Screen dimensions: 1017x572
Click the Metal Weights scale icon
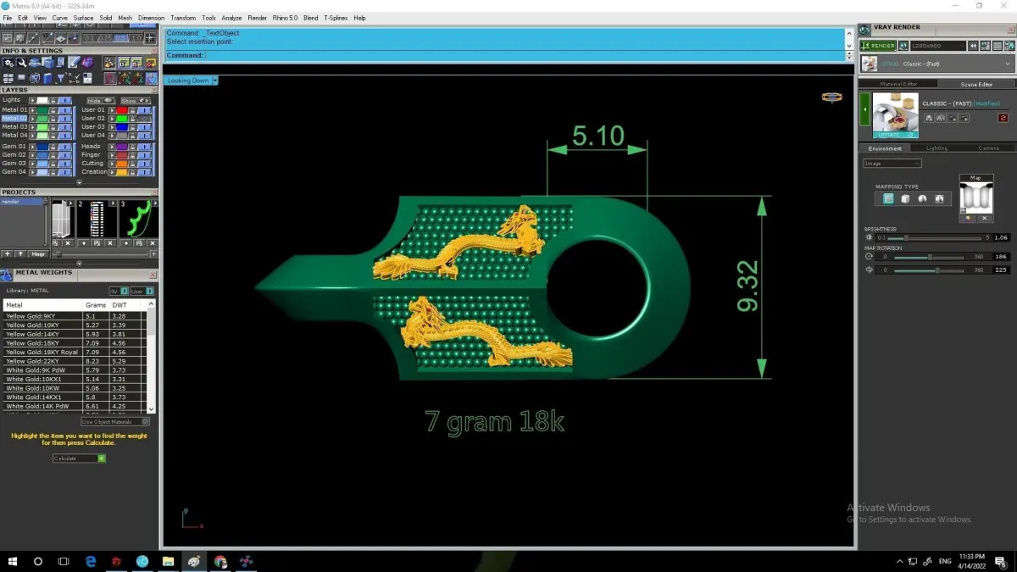[7, 275]
